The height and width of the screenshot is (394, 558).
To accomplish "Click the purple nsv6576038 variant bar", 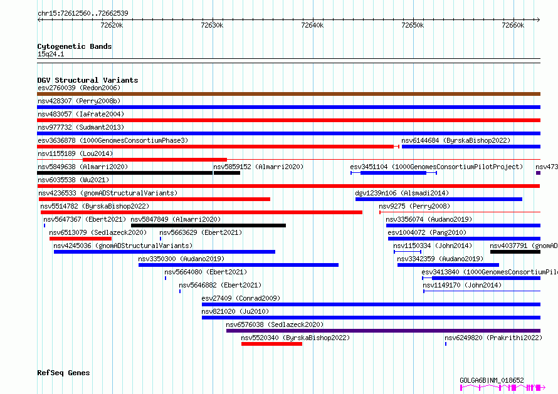I will pos(383,331).
